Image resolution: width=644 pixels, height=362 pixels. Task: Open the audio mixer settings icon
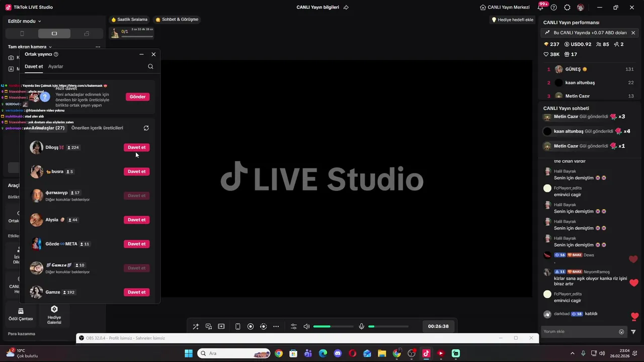pos(294,326)
